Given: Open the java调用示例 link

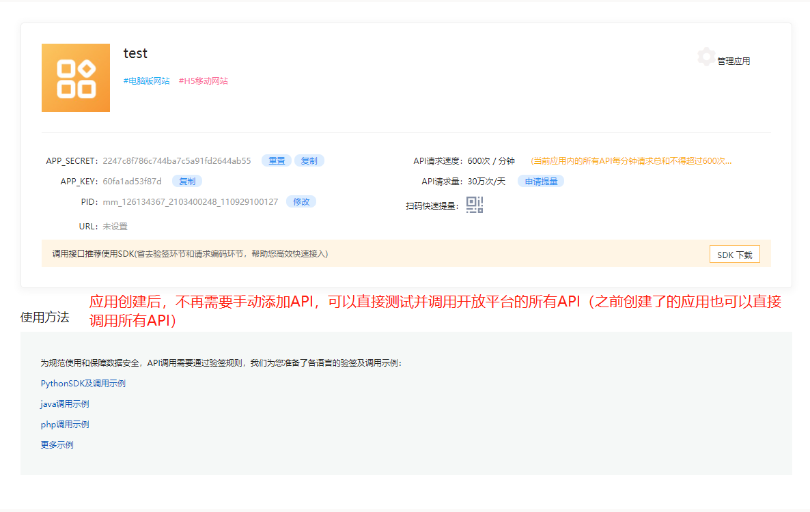Looking at the screenshot, I should click(x=65, y=404).
